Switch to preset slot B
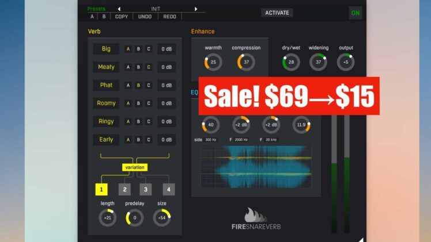Viewport: 431px width, 242px height. click(104, 17)
